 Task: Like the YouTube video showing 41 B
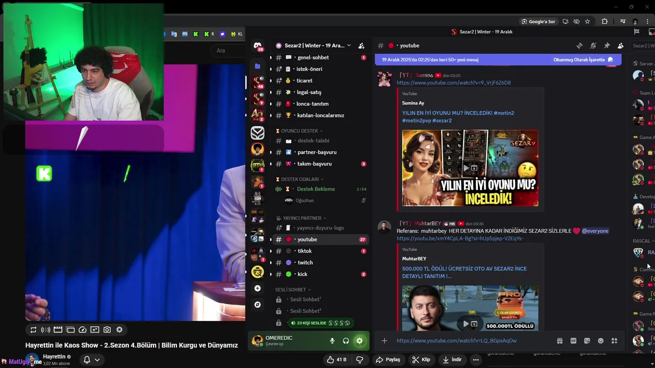[x=336, y=360]
